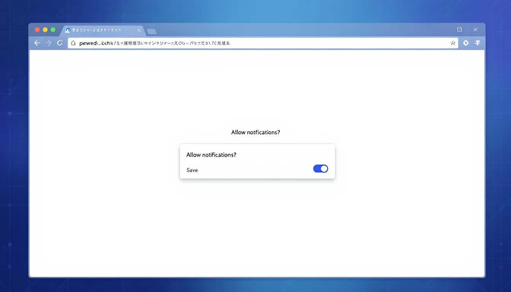
Task: Click the favicon on the active tab
Action: [x=68, y=30]
